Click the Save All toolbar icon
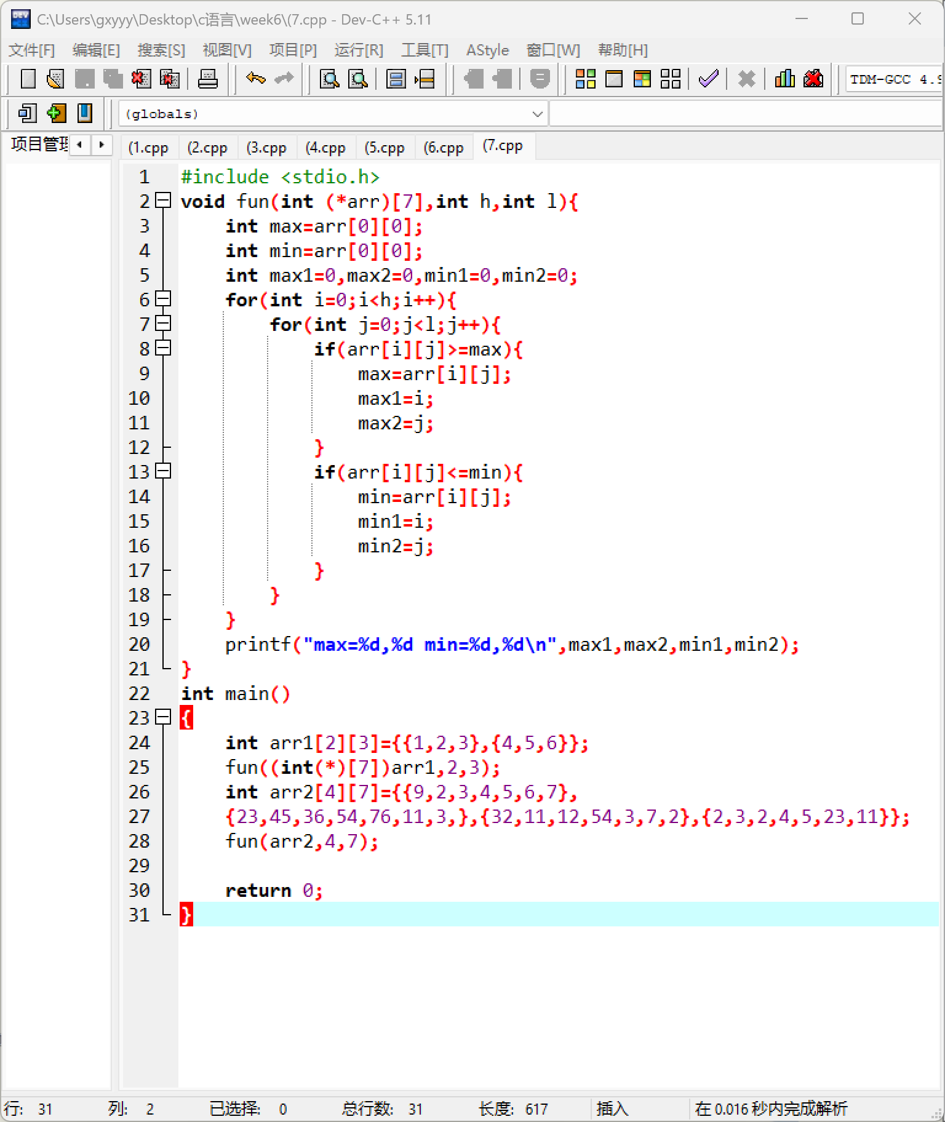Screen dimensions: 945x1122 (x=113, y=79)
